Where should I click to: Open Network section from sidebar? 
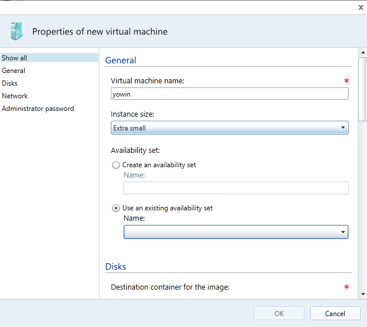[15, 96]
